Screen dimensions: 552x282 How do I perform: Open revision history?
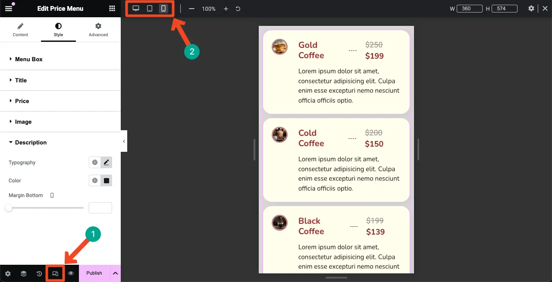coord(39,273)
